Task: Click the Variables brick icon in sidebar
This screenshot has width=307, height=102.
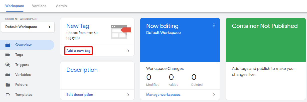Action: tap(8, 75)
